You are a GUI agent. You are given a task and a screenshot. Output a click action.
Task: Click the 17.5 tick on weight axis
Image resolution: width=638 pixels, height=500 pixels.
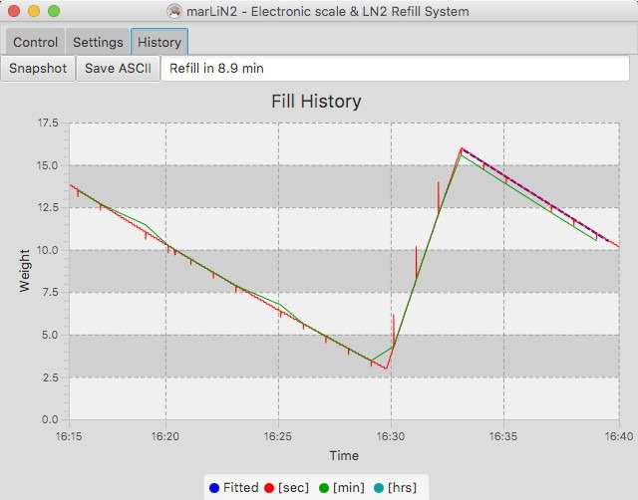pyautogui.click(x=47, y=124)
